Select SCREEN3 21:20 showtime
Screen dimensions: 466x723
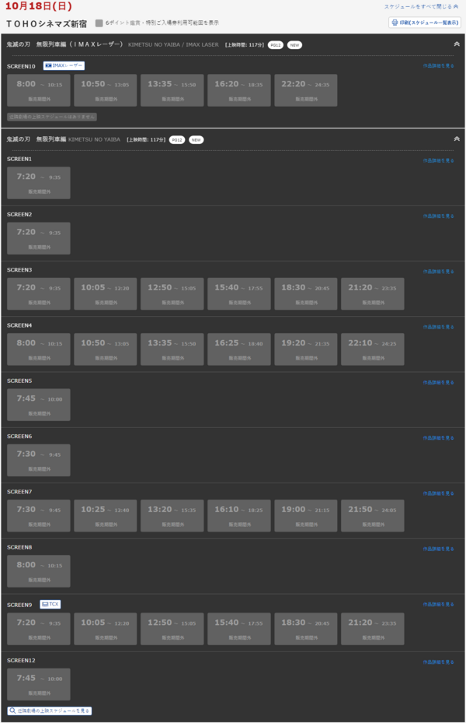(x=373, y=293)
